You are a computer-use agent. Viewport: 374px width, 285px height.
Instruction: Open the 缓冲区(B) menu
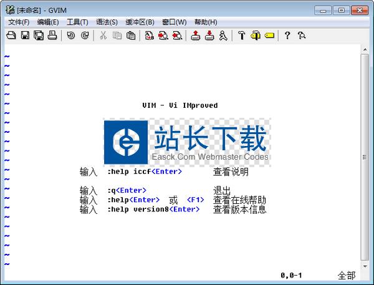(140, 22)
